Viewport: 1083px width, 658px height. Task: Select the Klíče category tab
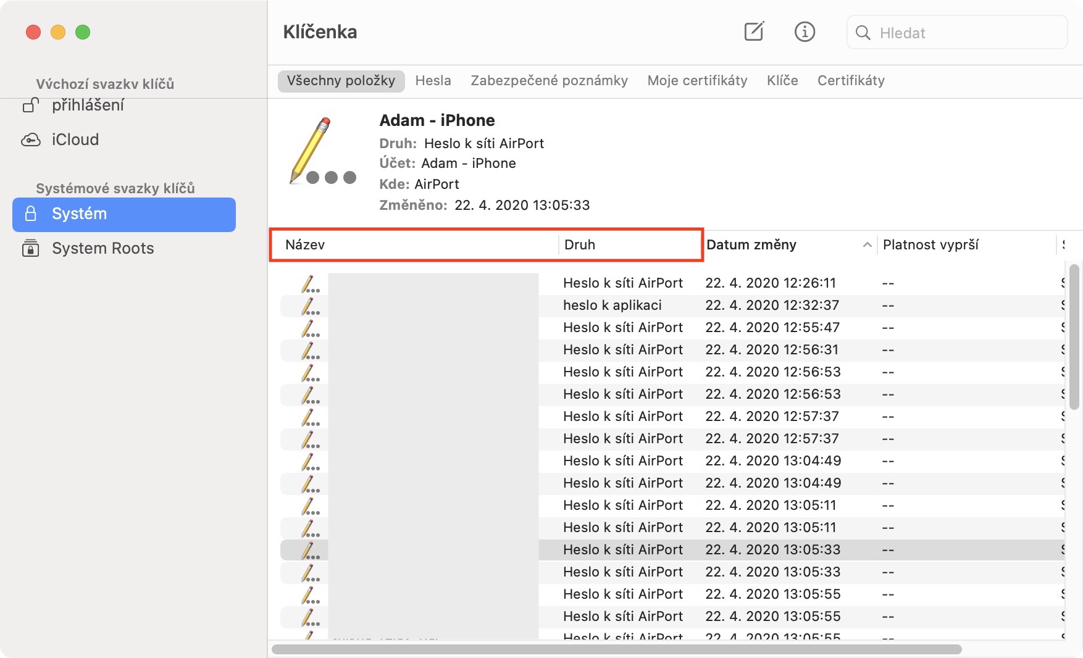(782, 81)
